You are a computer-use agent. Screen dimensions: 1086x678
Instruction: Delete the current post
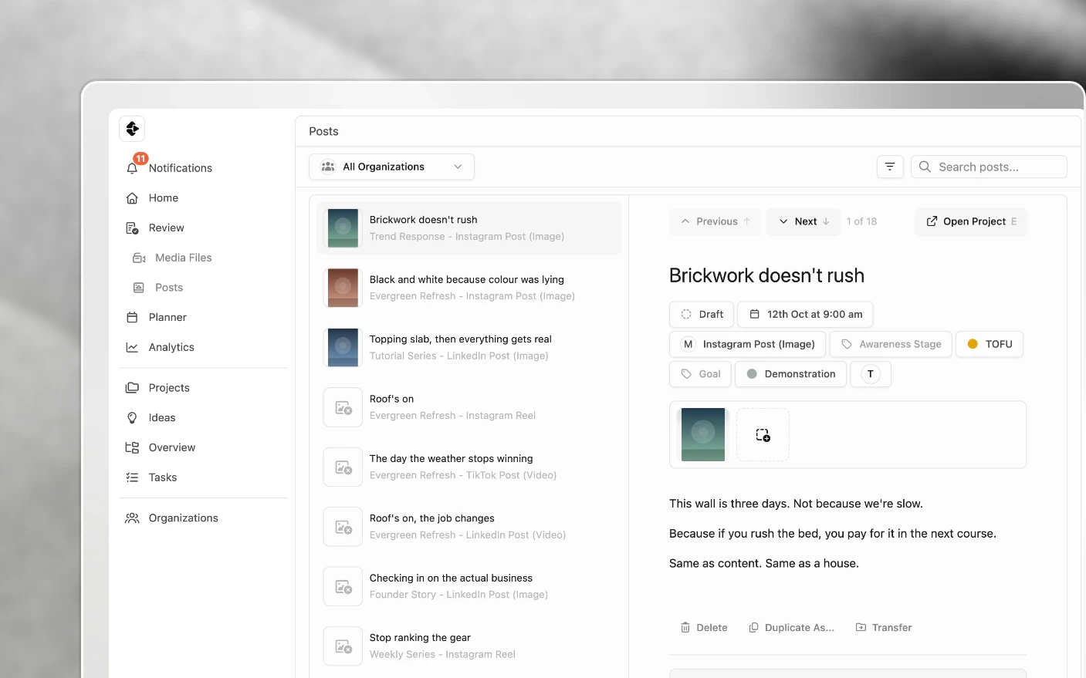tap(704, 628)
